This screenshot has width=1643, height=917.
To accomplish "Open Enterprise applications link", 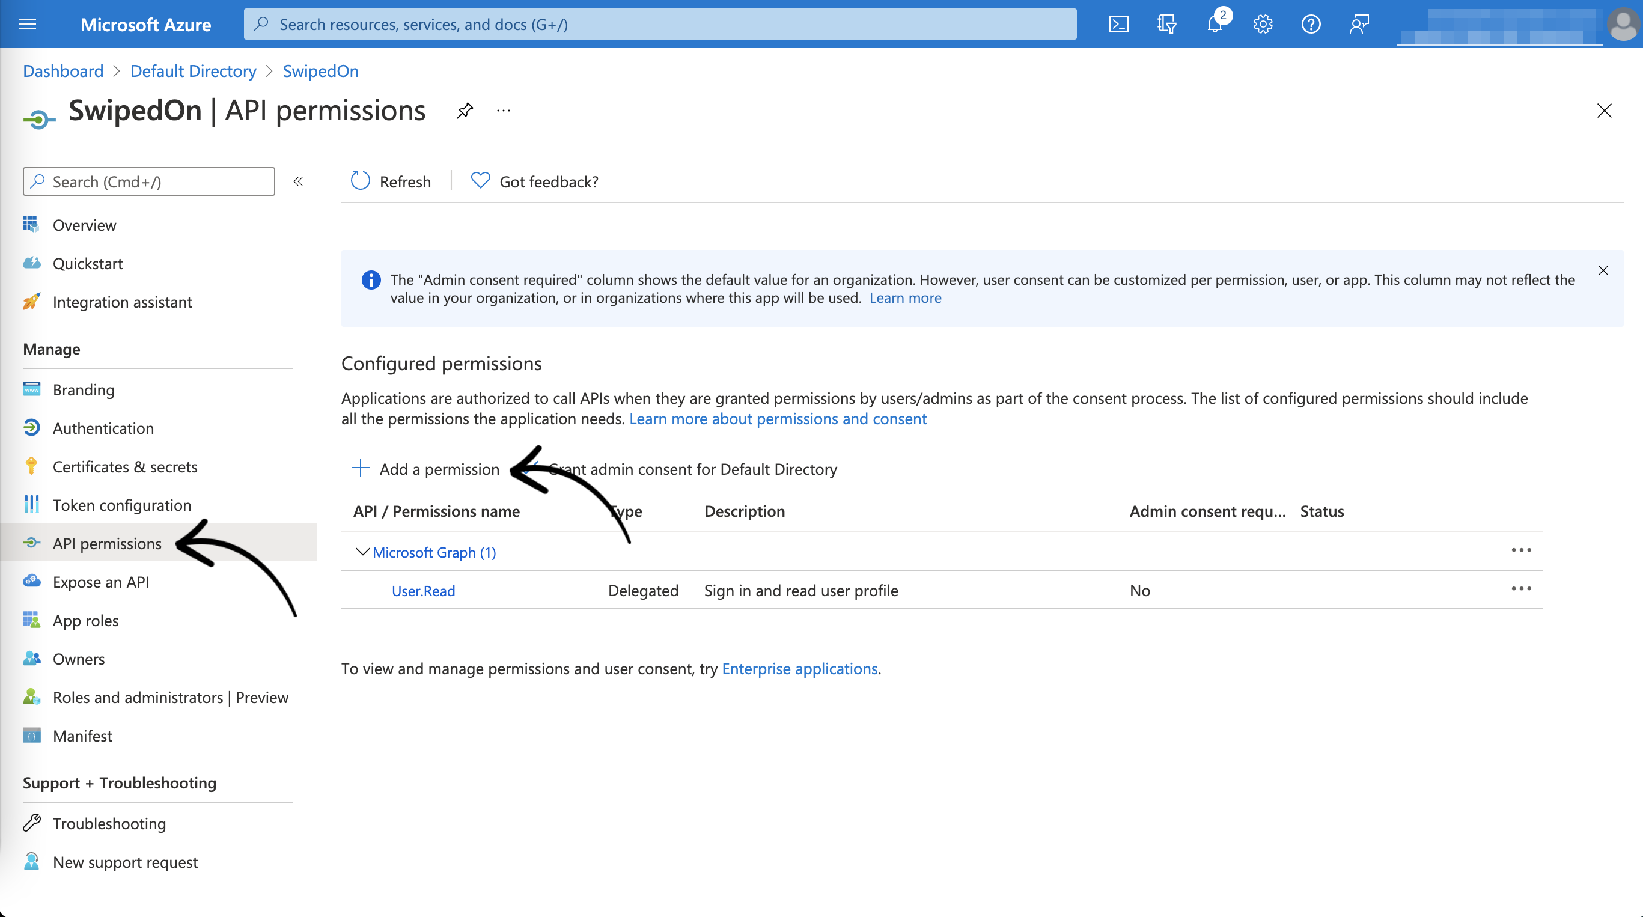I will tap(800, 668).
